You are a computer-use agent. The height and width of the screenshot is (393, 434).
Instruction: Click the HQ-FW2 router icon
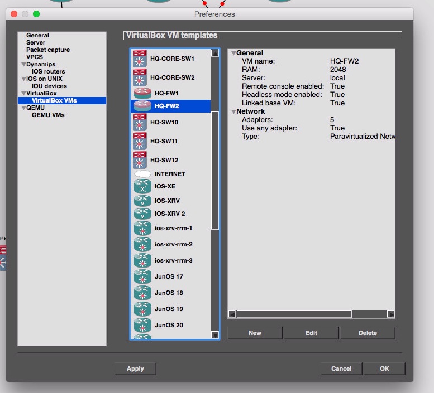[x=142, y=106]
